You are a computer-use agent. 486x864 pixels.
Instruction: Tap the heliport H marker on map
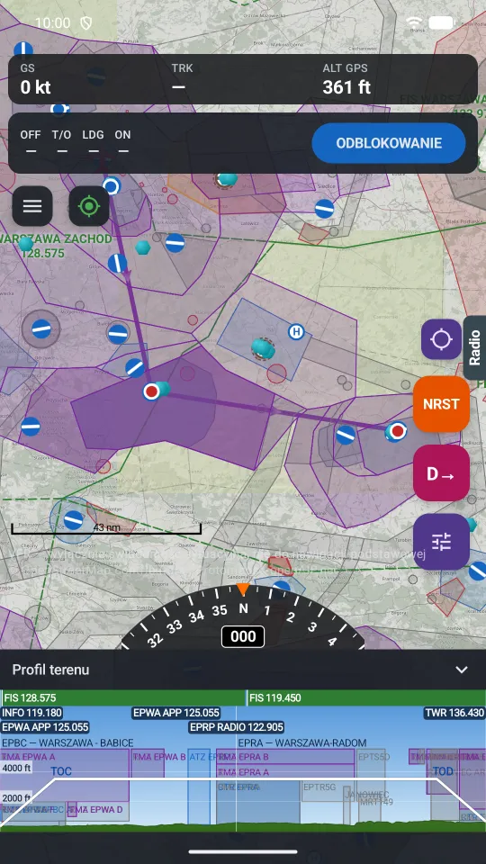pyautogui.click(x=296, y=332)
